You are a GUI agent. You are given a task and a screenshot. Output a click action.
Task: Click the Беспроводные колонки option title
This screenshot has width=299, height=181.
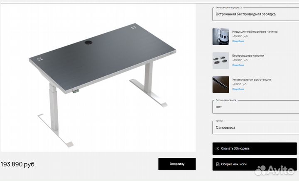[x=248, y=56]
